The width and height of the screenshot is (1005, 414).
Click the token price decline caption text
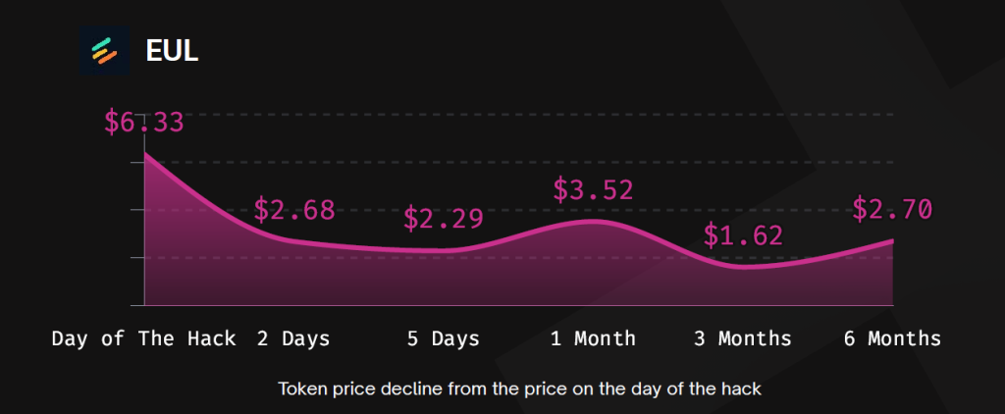click(520, 388)
